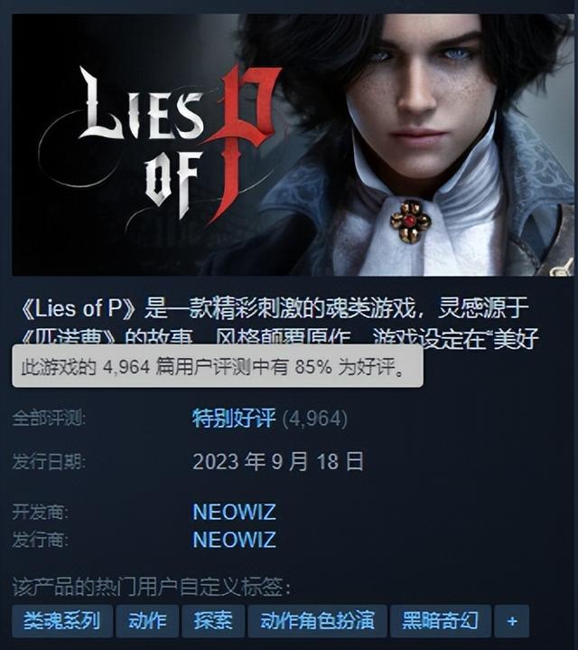Select the 动作 tag
Image resolution: width=578 pixels, height=650 pixels.
pyautogui.click(x=147, y=621)
